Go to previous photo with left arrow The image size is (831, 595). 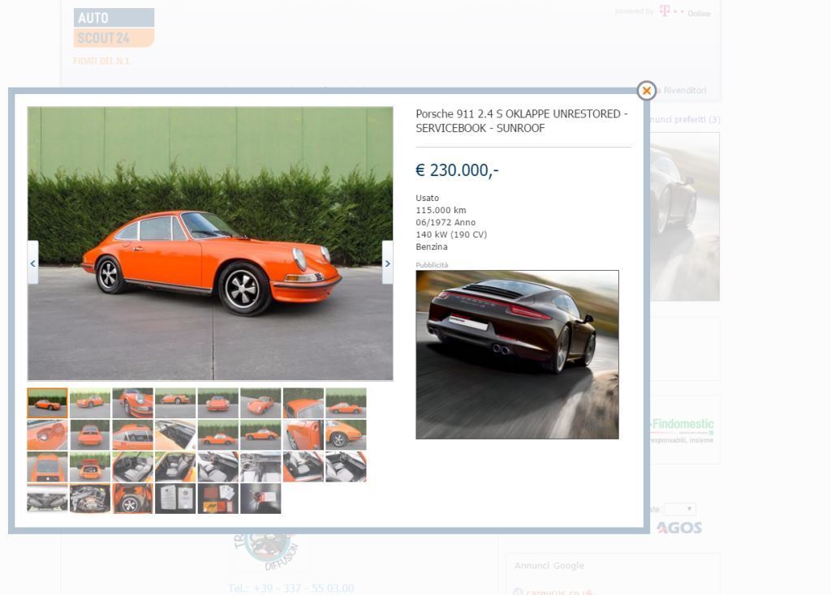pos(32,263)
